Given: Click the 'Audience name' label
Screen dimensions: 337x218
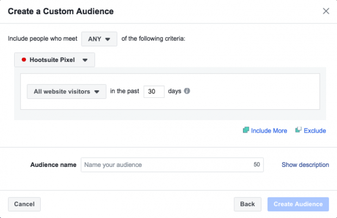Looking at the screenshot, I should point(53,165).
